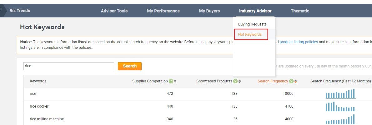View rice 12-month frequency bar chart
The image size is (372, 125).
click(x=340, y=94)
